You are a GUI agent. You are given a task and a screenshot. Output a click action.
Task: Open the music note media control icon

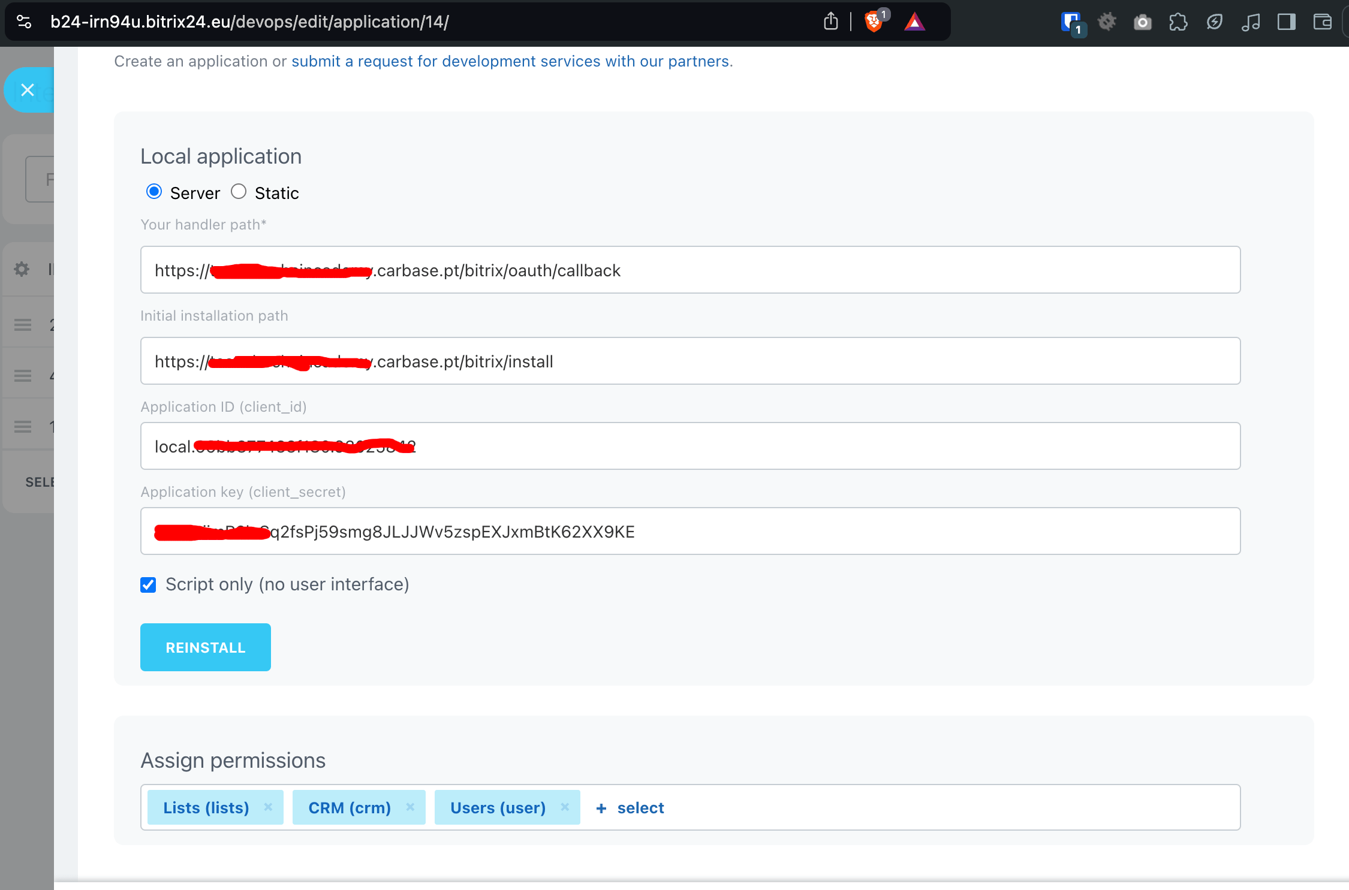coord(1250,22)
